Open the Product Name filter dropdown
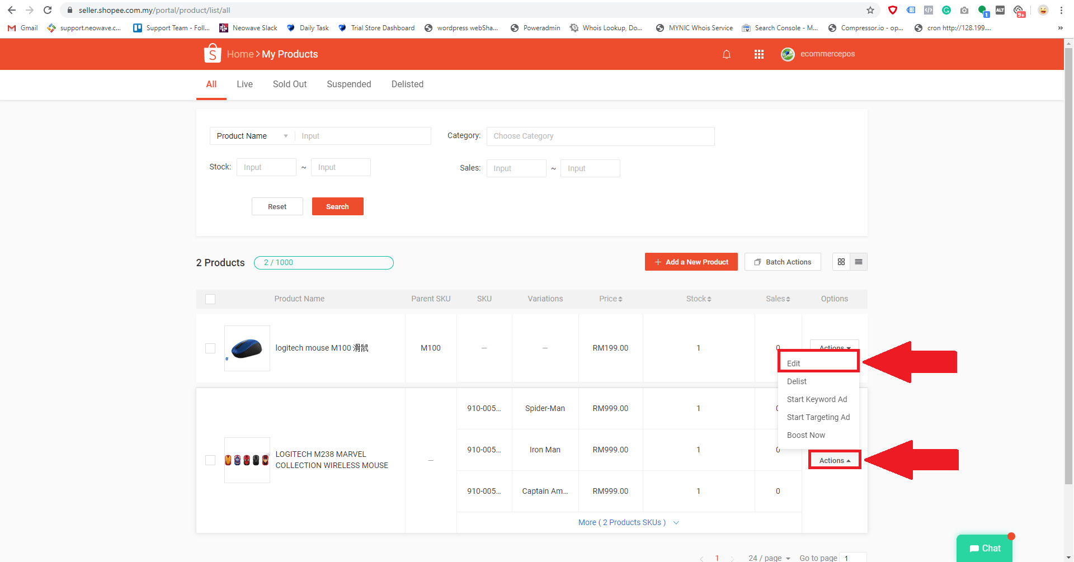 click(x=251, y=136)
